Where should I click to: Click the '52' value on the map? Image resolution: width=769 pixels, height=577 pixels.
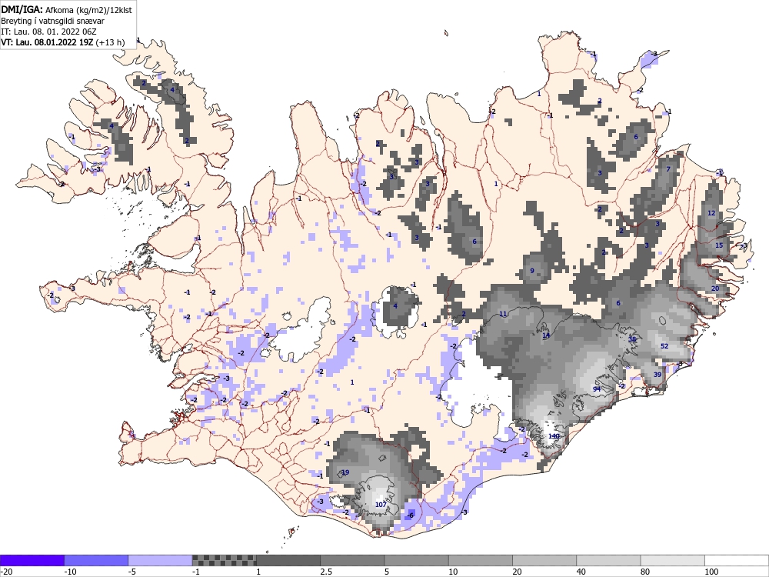tap(664, 346)
